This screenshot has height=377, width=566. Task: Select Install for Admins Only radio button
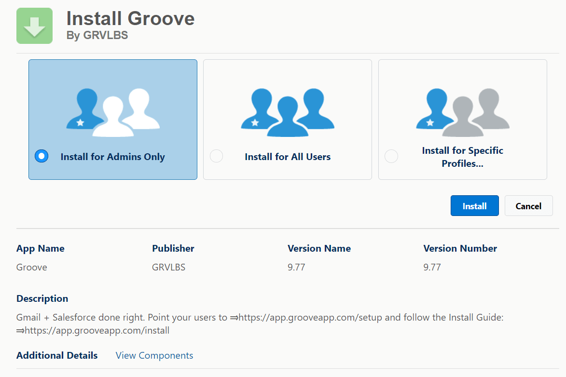click(x=41, y=156)
